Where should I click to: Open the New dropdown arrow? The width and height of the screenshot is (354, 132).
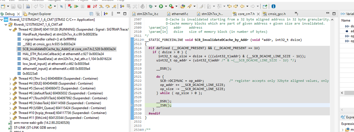click(x=8, y=6)
